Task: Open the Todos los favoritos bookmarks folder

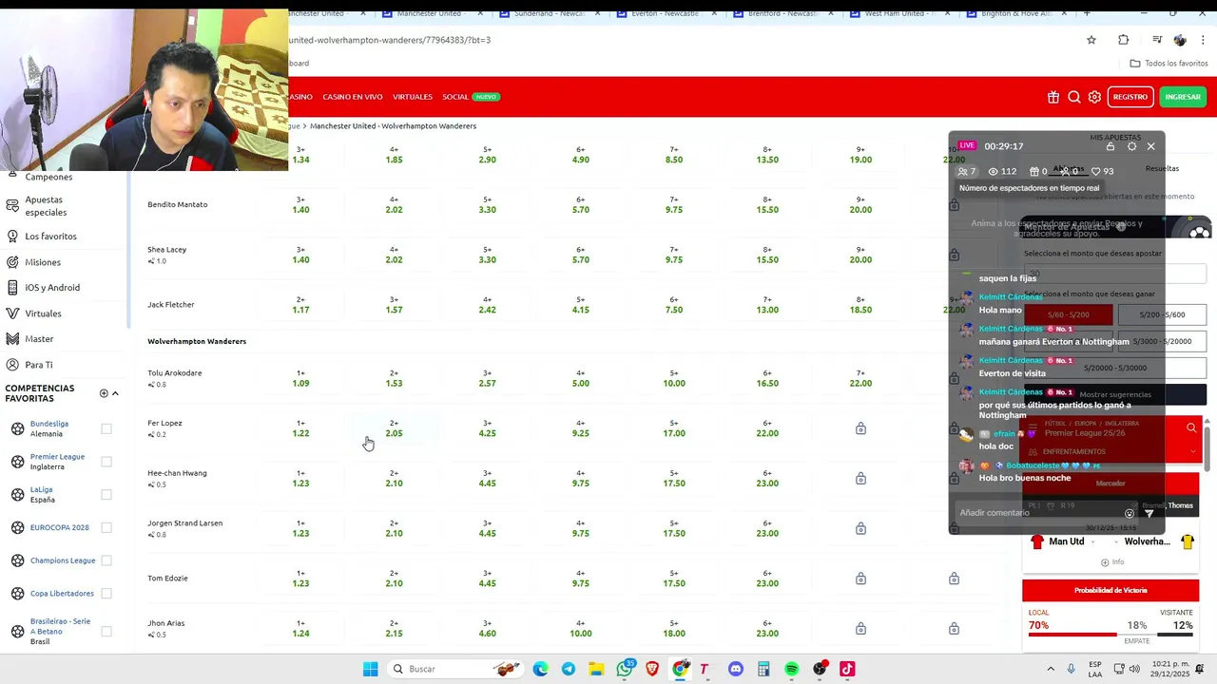Action: click(x=1169, y=64)
